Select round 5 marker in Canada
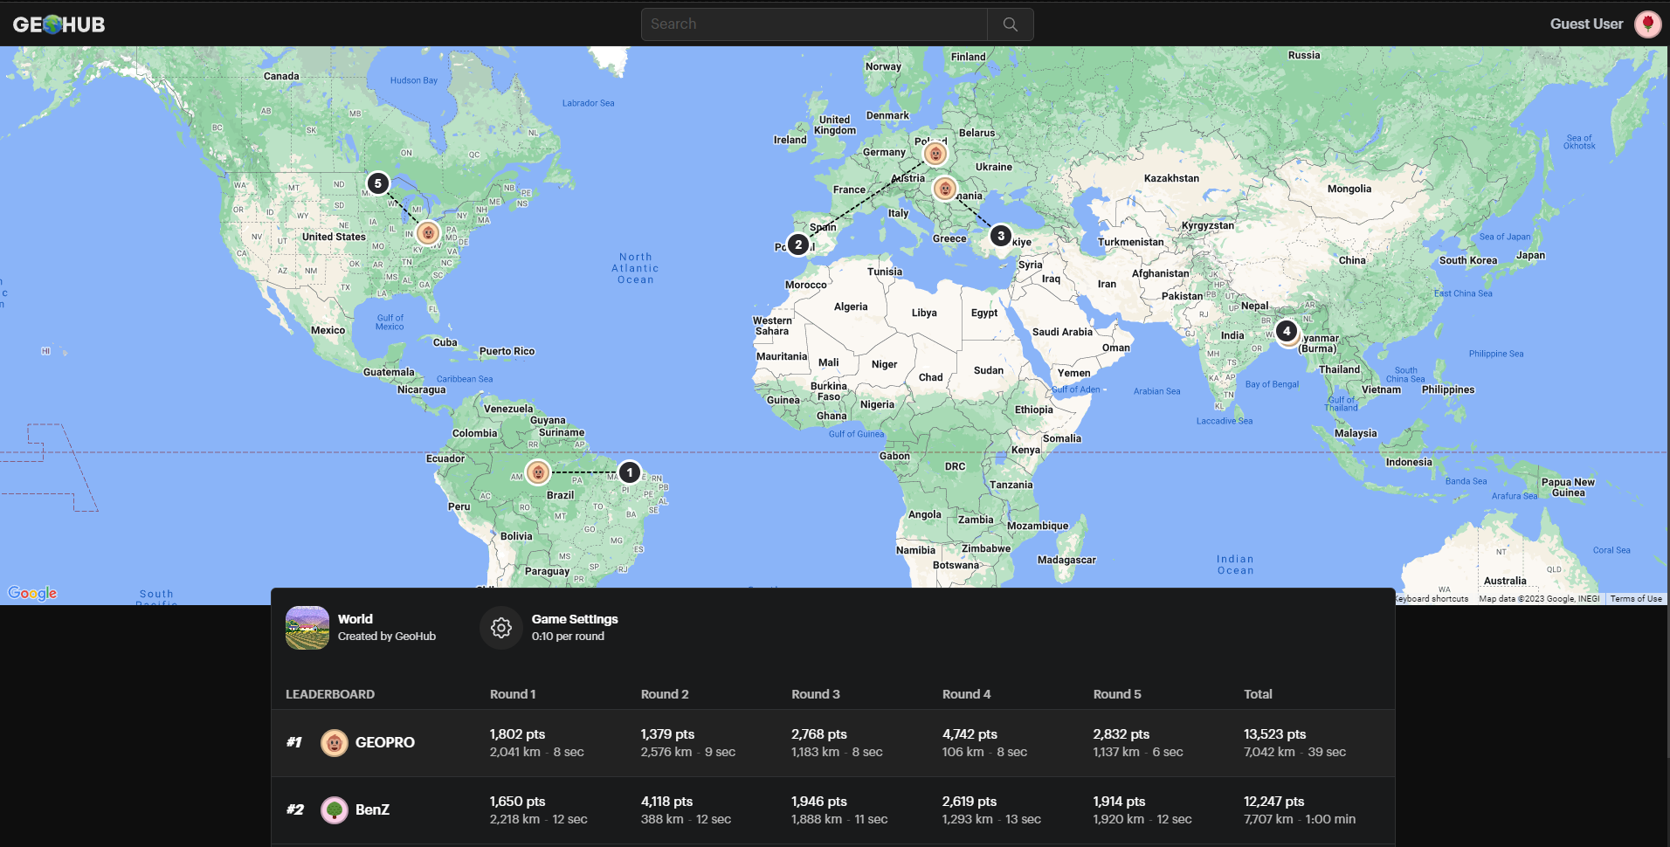Viewport: 1670px width, 847px height. point(378,183)
